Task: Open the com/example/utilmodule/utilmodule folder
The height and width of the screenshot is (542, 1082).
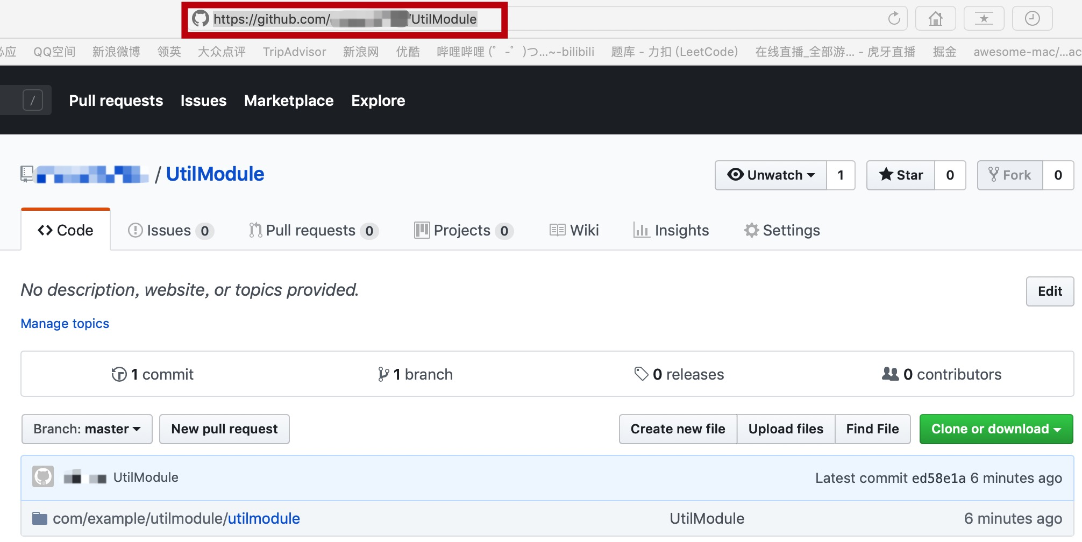Action: (x=176, y=518)
